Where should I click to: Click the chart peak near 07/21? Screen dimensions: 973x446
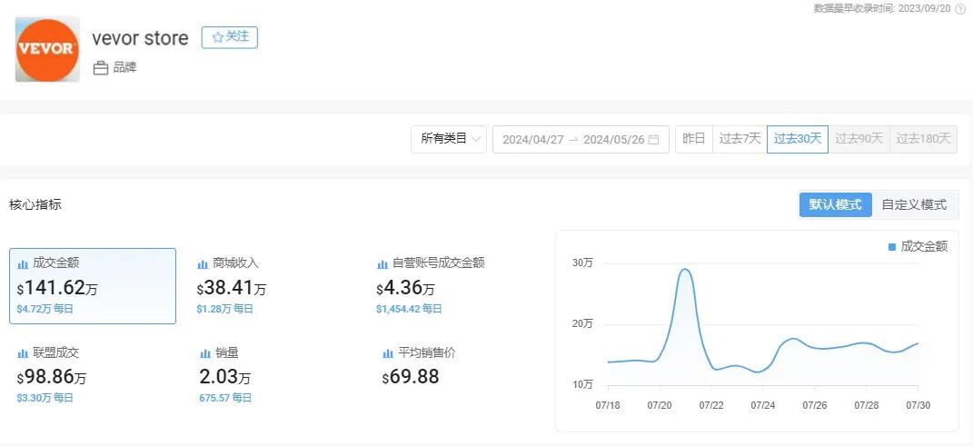(x=685, y=269)
